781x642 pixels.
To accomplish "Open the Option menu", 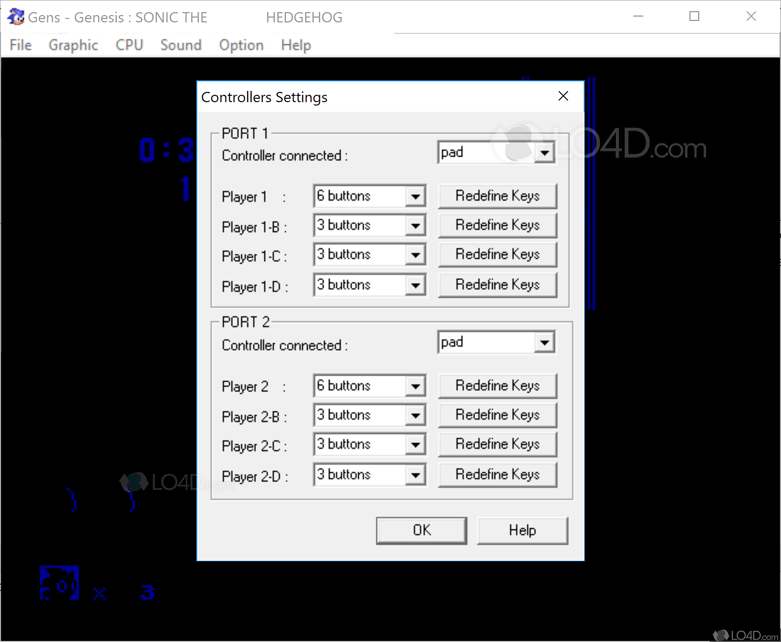I will coord(241,45).
